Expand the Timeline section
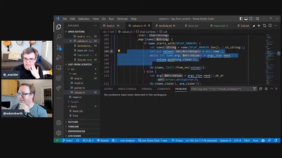The width and height of the screenshot is (282, 158). [82, 127]
